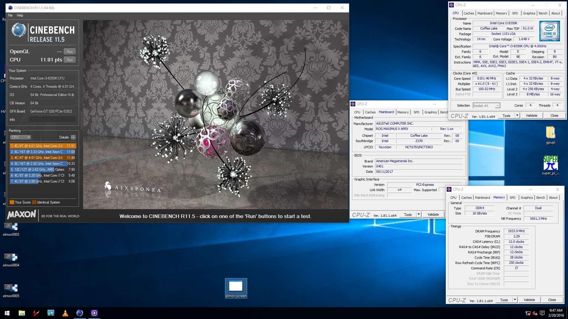Screen dimensions: 568x319
Task: Open Bench tab in Memory CPU-Z window
Action: point(540,198)
